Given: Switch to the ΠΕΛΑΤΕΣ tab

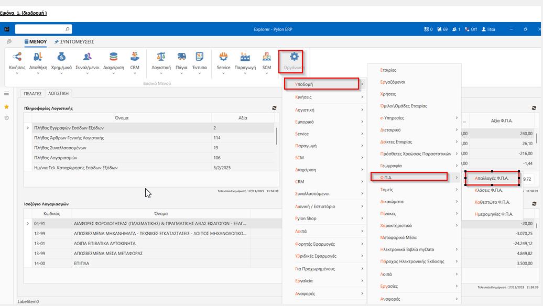Looking at the screenshot, I should pos(32,93).
